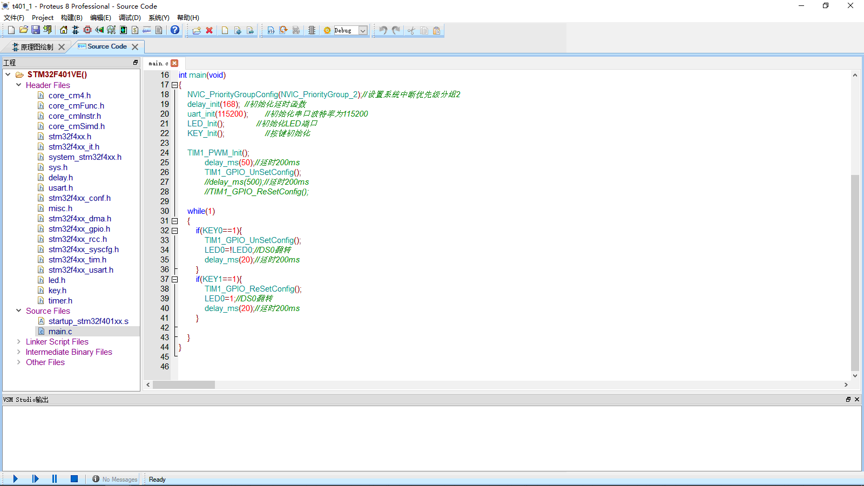Stop the simulation
This screenshot has width=864, height=486.
(75, 479)
